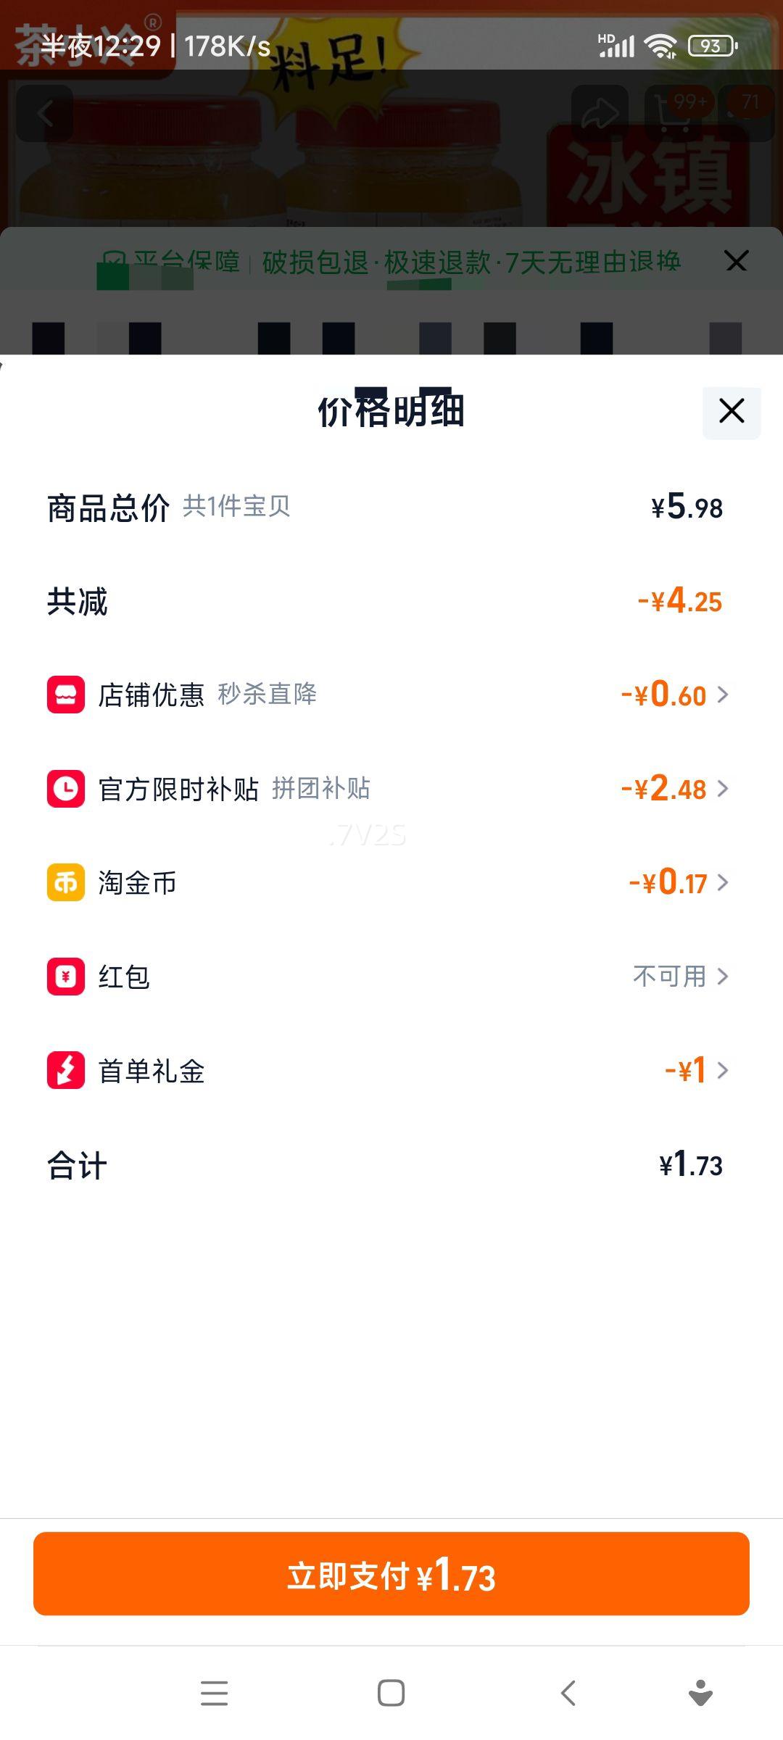Tap the 首单礼金 lightning icon
The width and height of the screenshot is (783, 1740).
point(66,1070)
